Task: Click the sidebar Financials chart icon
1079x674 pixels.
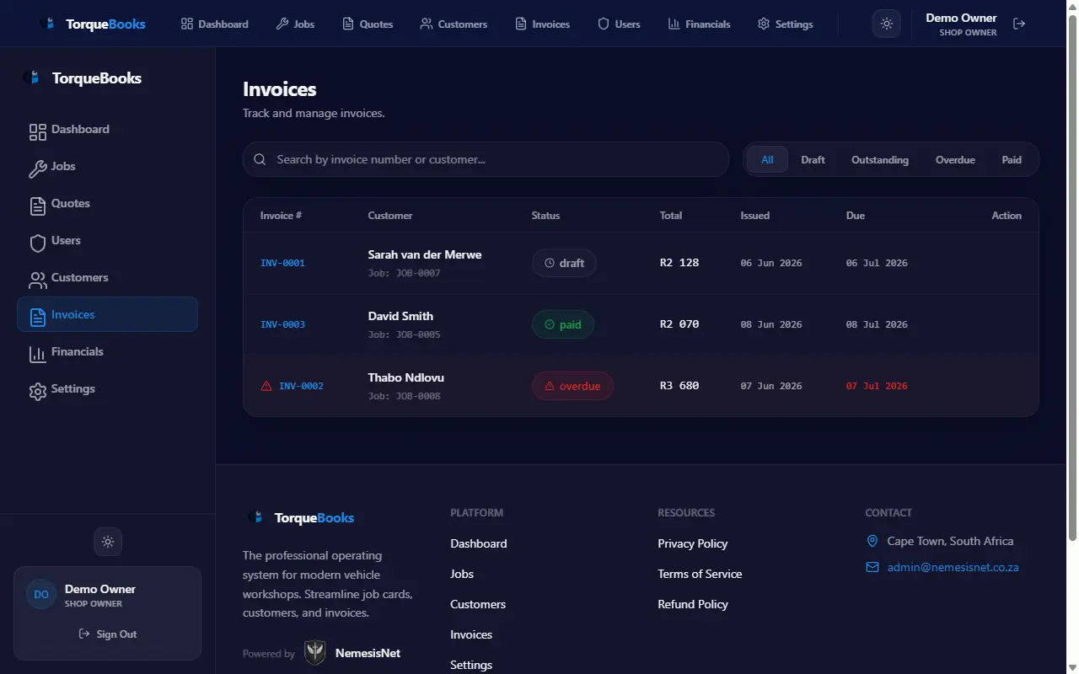Action: [37, 354]
